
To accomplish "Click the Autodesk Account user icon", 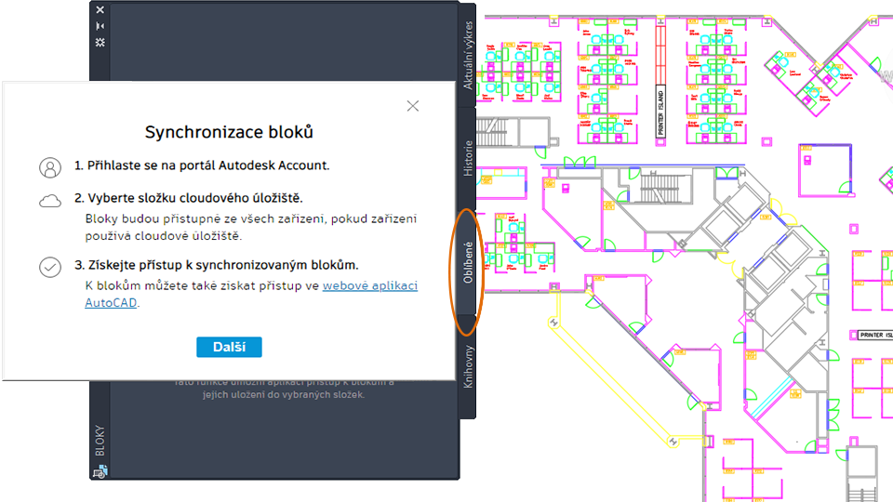I will point(50,168).
